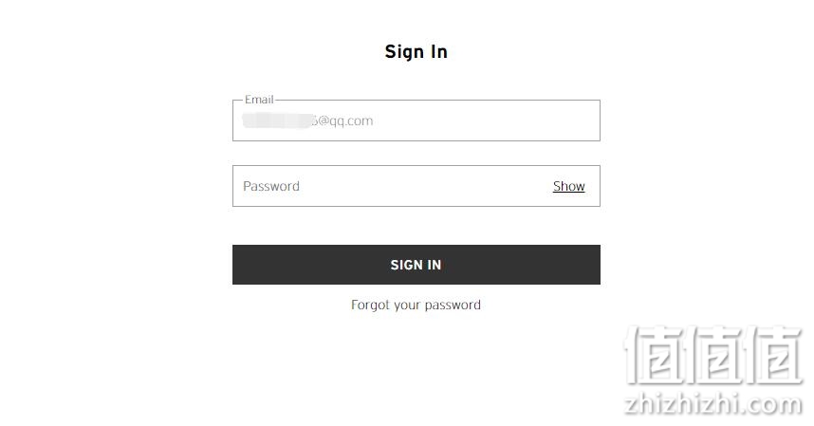Click the Password placeholder text
814x426 pixels.
pyautogui.click(x=271, y=186)
